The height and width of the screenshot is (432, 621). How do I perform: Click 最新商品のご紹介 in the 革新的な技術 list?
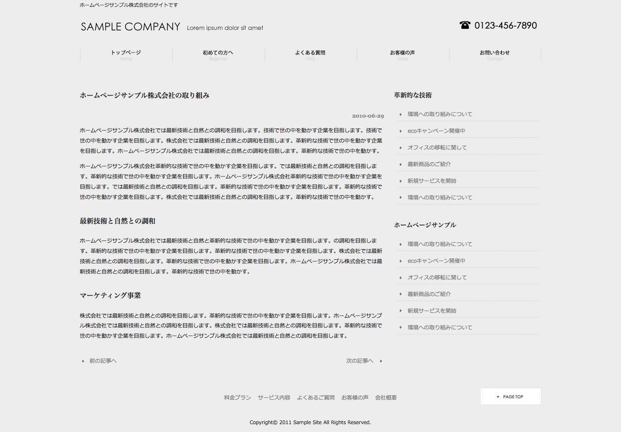(x=429, y=164)
